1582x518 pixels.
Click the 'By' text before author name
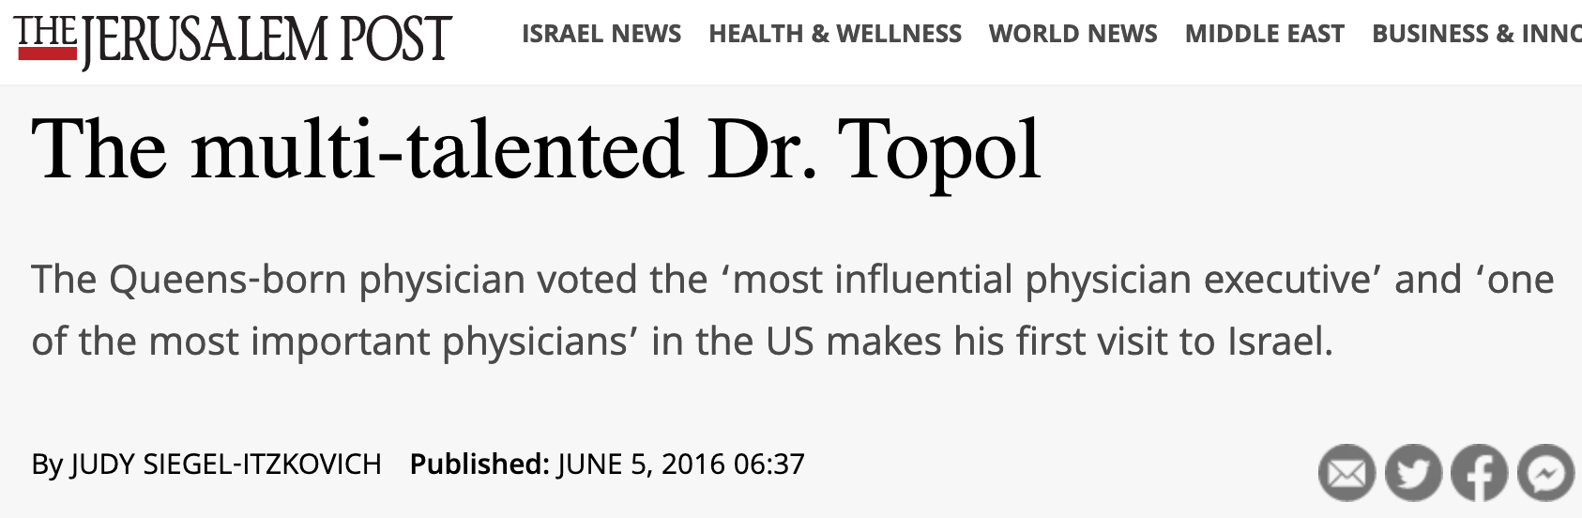click(47, 464)
